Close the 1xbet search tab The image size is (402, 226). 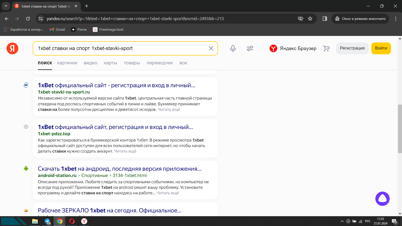(76, 6)
